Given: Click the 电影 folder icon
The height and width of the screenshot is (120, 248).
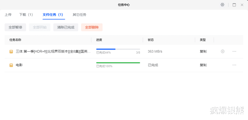Looking at the screenshot, I should [x=11, y=65].
